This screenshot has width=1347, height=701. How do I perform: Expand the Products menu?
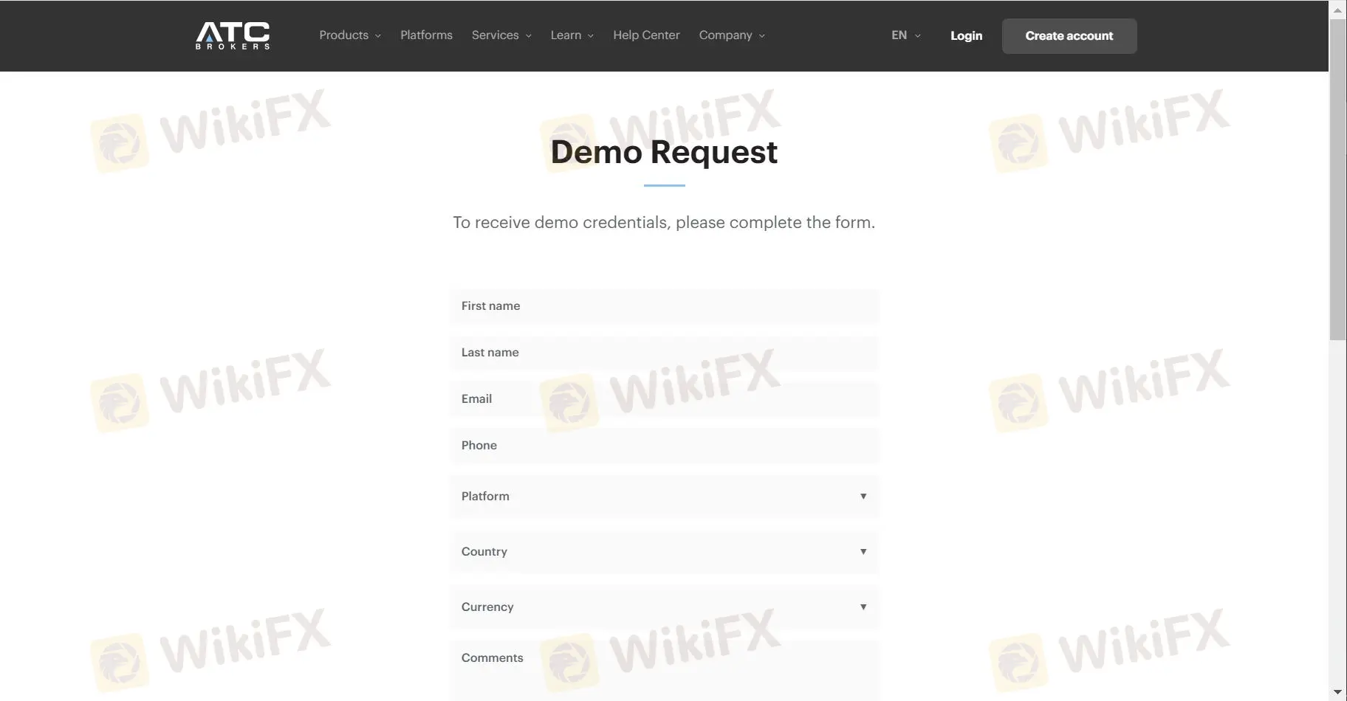click(x=349, y=35)
